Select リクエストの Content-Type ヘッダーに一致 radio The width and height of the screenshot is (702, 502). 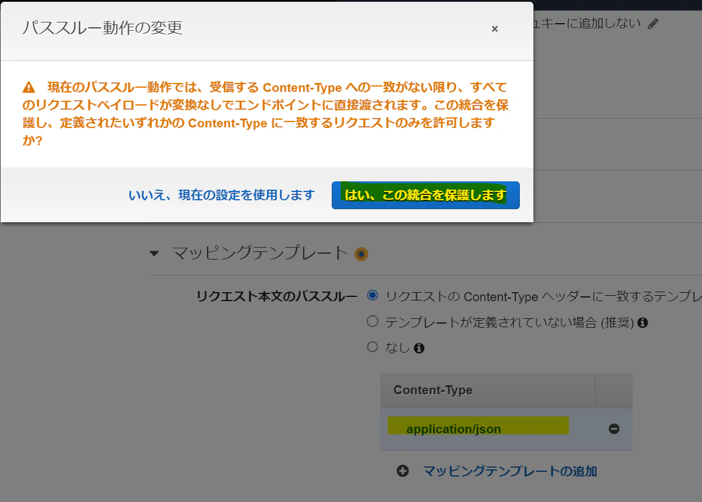coord(373,296)
